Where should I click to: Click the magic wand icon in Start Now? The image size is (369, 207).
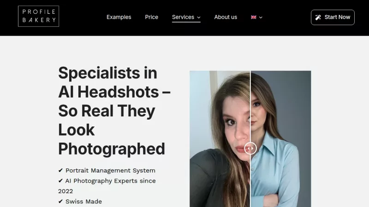coord(318,17)
